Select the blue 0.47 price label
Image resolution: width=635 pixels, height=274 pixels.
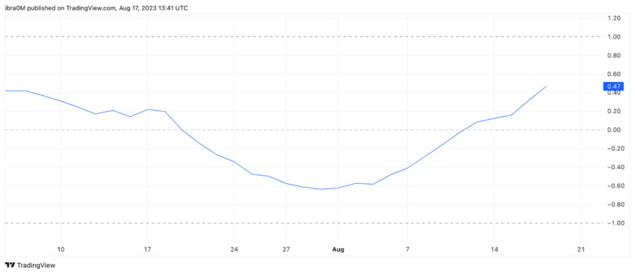(614, 86)
